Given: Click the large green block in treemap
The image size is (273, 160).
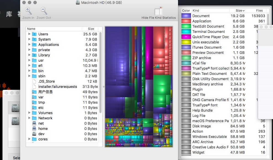Looking at the screenshot, I should pyautogui.click(x=162, y=85).
